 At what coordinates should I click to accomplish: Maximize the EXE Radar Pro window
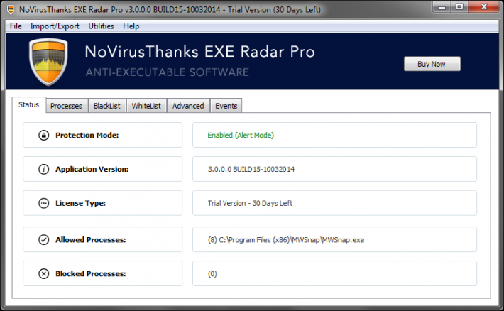460,7
